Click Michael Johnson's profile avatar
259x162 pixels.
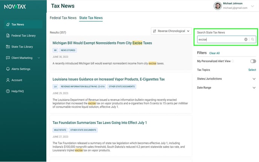218,6
